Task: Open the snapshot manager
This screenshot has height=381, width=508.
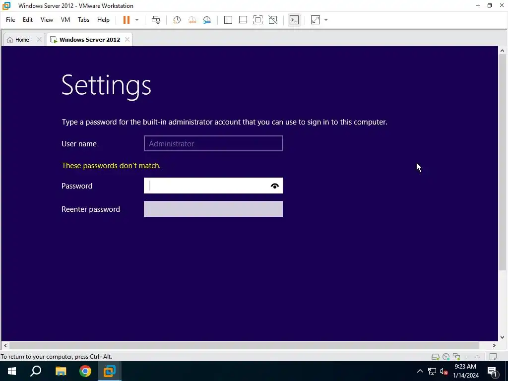Action: (x=207, y=20)
